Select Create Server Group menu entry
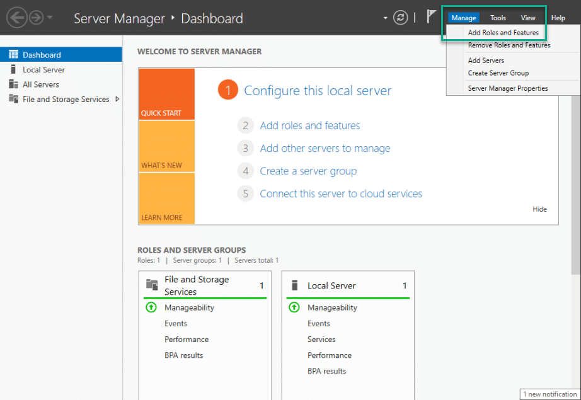The image size is (581, 400). point(498,73)
